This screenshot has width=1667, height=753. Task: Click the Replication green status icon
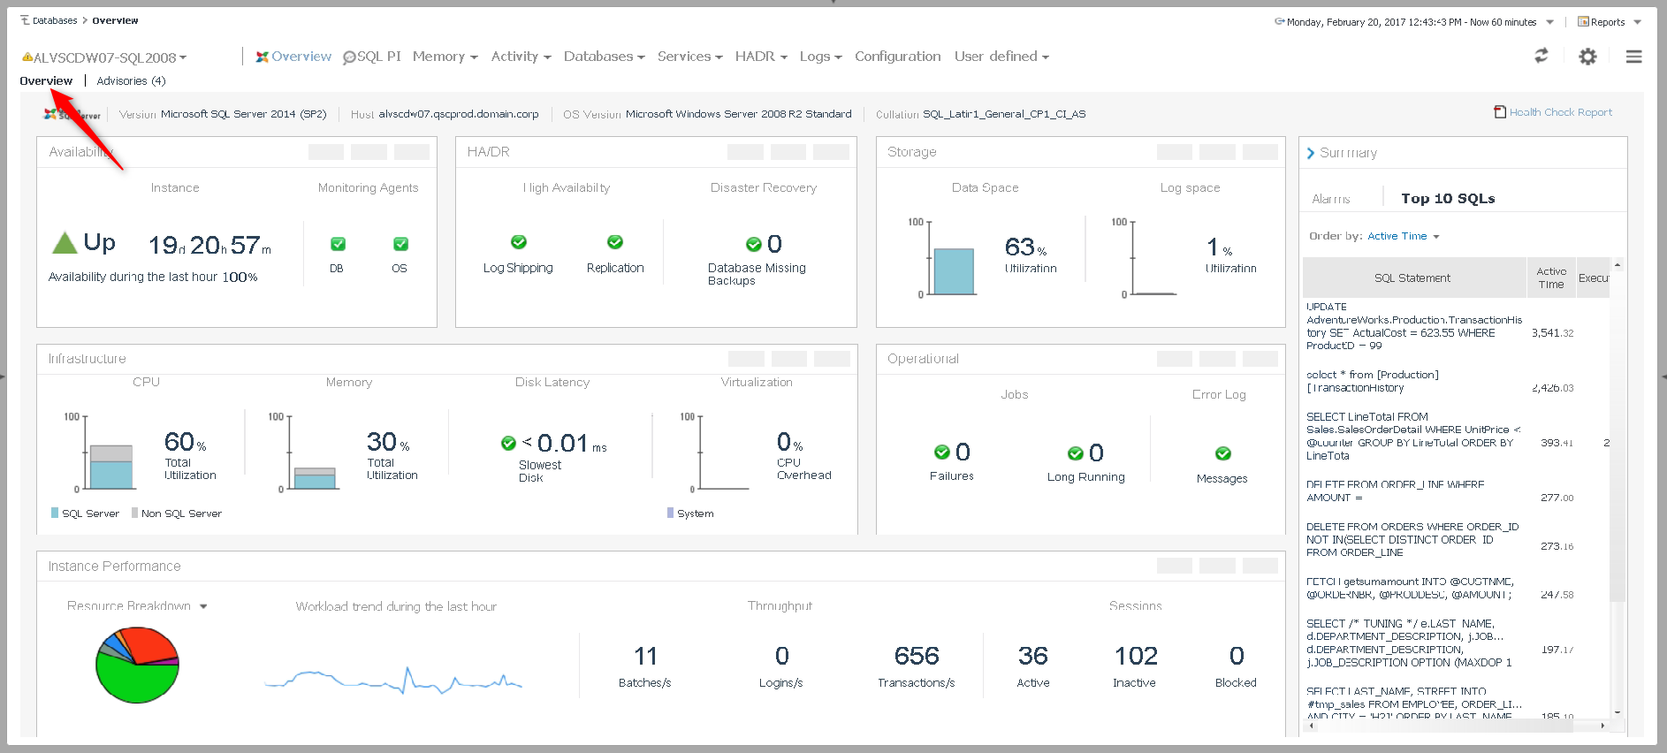click(x=615, y=242)
